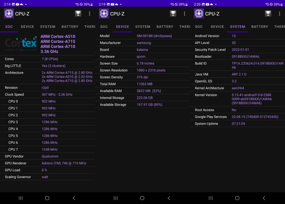285x204 pixels.
Task: Tap the Board kalama value
Action: pos(142,50)
